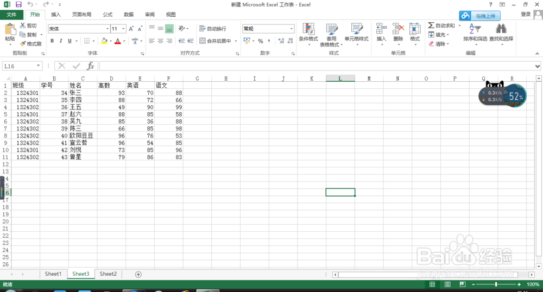Open font name dropdown 宋体
Image resolution: width=543 pixels, height=292 pixels.
pos(108,29)
